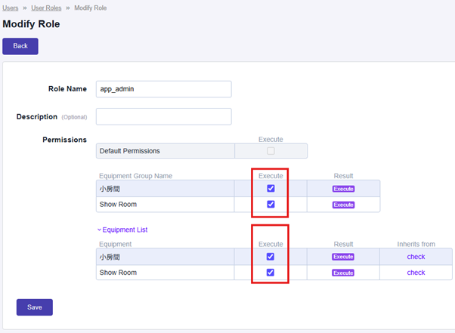Click Execute result badge for 小房間 group
Screen dimensions: 455x333
tap(343, 189)
